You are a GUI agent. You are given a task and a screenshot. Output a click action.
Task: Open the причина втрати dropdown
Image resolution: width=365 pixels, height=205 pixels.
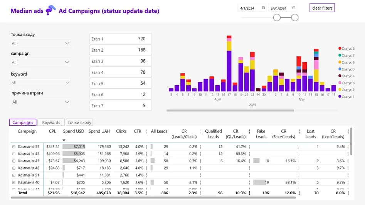tap(40, 102)
